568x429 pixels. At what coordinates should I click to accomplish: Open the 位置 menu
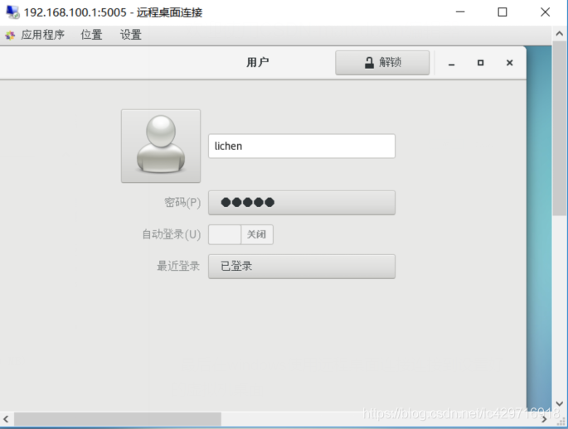coord(91,35)
